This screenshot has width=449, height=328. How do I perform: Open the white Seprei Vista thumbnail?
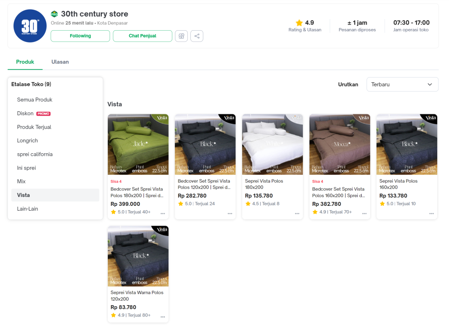click(x=272, y=145)
